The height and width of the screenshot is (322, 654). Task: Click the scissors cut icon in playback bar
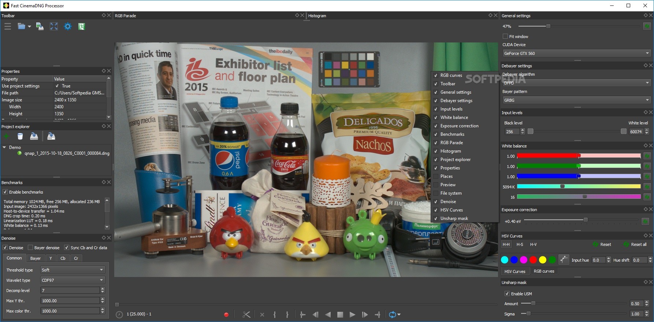tap(246, 315)
